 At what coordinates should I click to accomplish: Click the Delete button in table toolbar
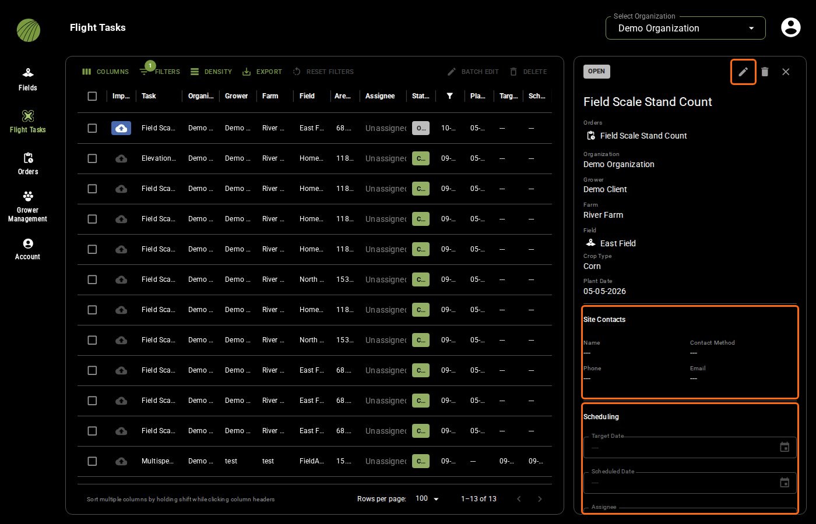click(528, 72)
